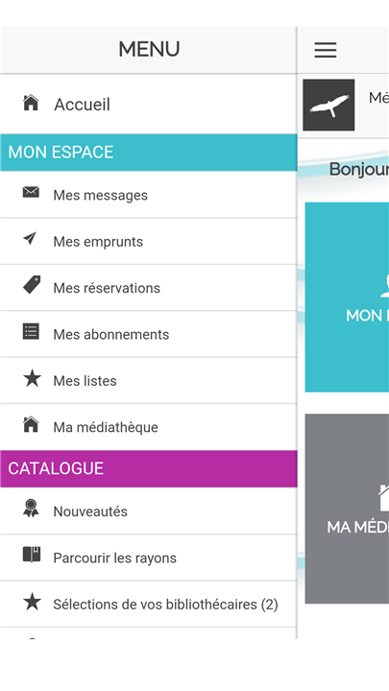The image size is (389, 691).
Task: Open Sélections de vos bibliothécaires (2)
Action: pos(149,605)
